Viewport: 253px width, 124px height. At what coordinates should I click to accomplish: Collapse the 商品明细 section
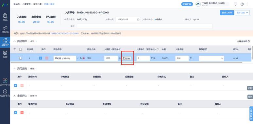pos(15,41)
